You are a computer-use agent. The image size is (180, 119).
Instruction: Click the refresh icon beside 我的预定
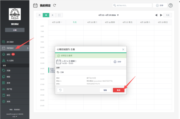55,5
